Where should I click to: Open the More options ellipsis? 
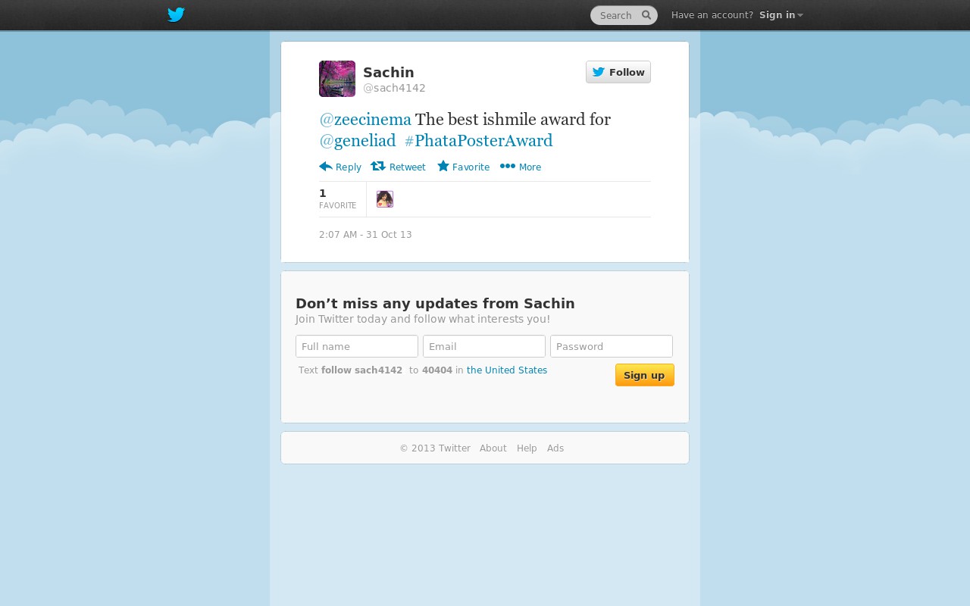coord(508,167)
